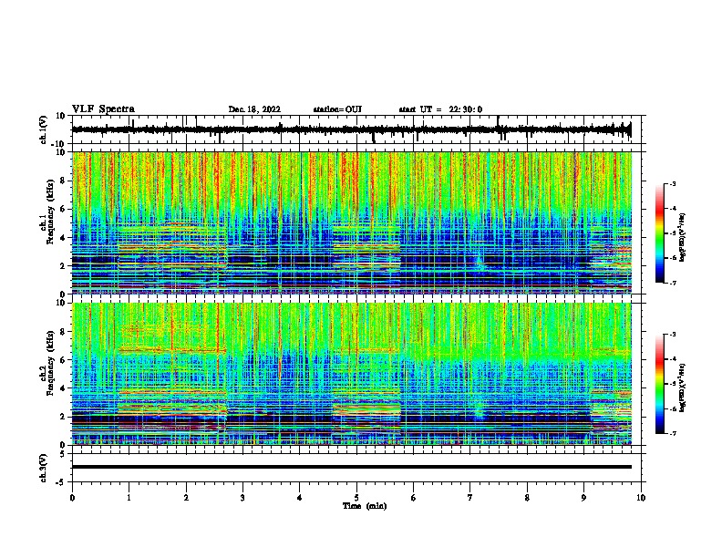The height and width of the screenshot is (558, 722).
Task: Click the "VLF Spectra" title text
Action: click(103, 109)
